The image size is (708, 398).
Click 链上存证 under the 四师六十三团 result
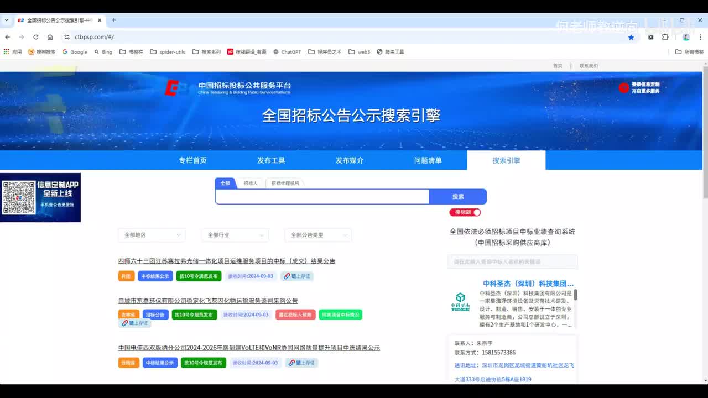click(x=297, y=276)
